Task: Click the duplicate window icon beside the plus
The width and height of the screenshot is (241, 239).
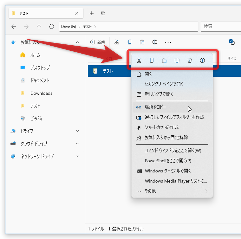Action: click(x=103, y=13)
